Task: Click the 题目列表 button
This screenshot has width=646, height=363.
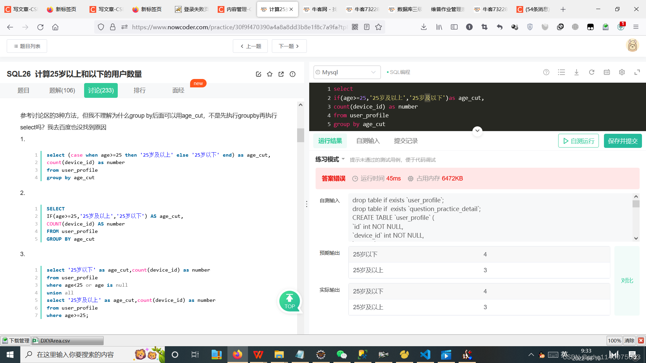Action: [x=27, y=46]
